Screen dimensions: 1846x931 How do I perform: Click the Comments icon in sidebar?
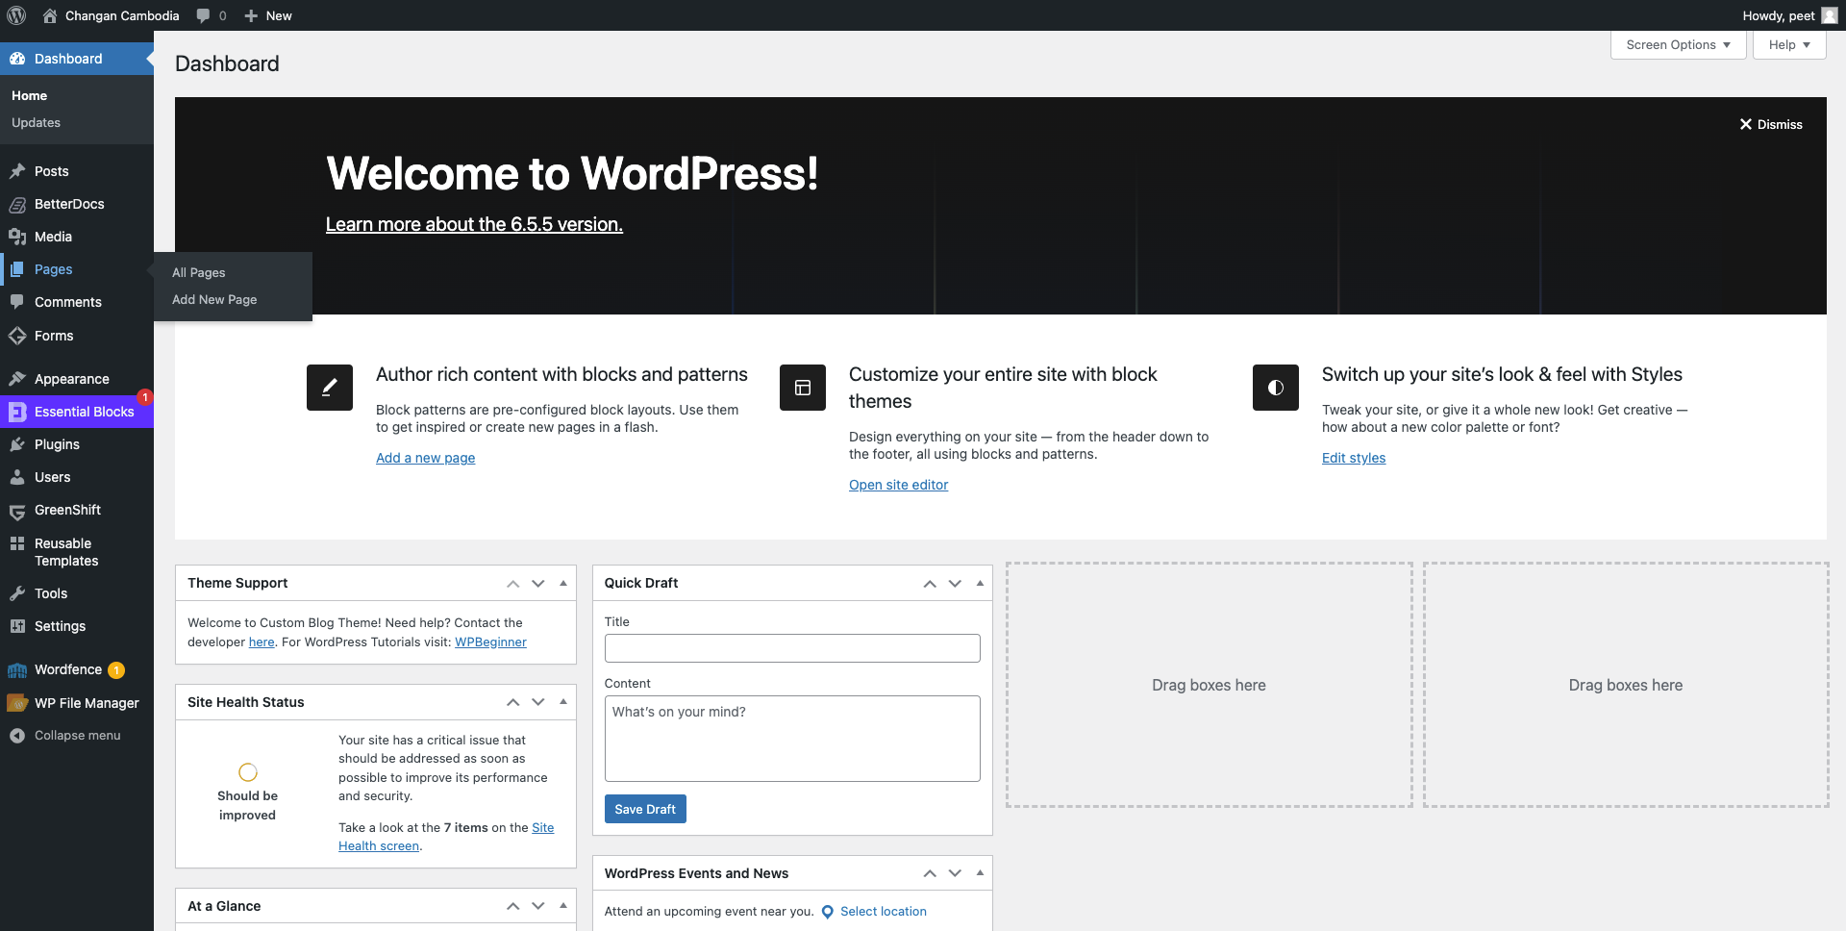17,302
